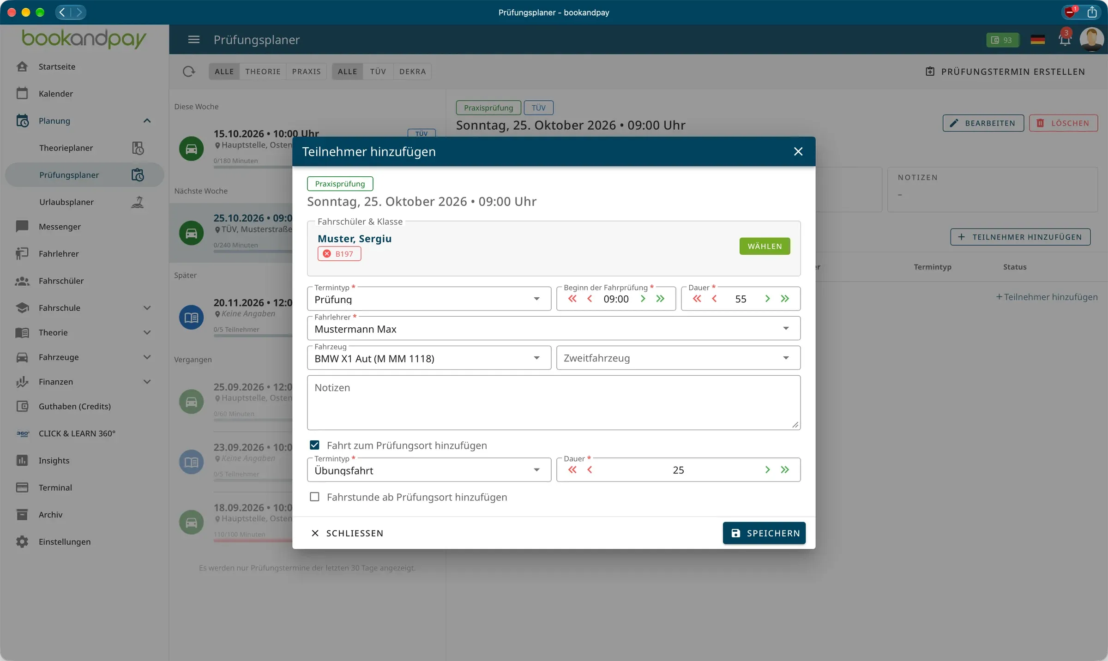Increase trip Dauer 25 with single right arrow

point(768,470)
